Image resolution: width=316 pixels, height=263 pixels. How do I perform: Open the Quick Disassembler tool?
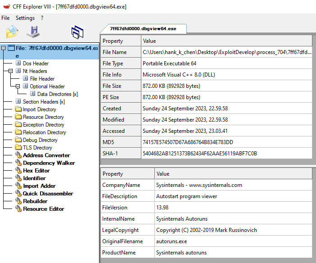pyautogui.click(x=48, y=194)
